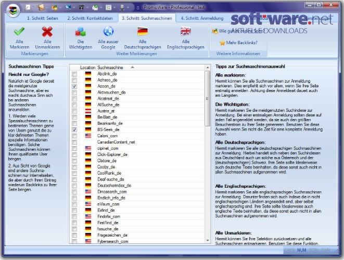Open dropdown arrow beside the pencil-and-paper icon
The image size is (344, 260).
tap(33, 7)
